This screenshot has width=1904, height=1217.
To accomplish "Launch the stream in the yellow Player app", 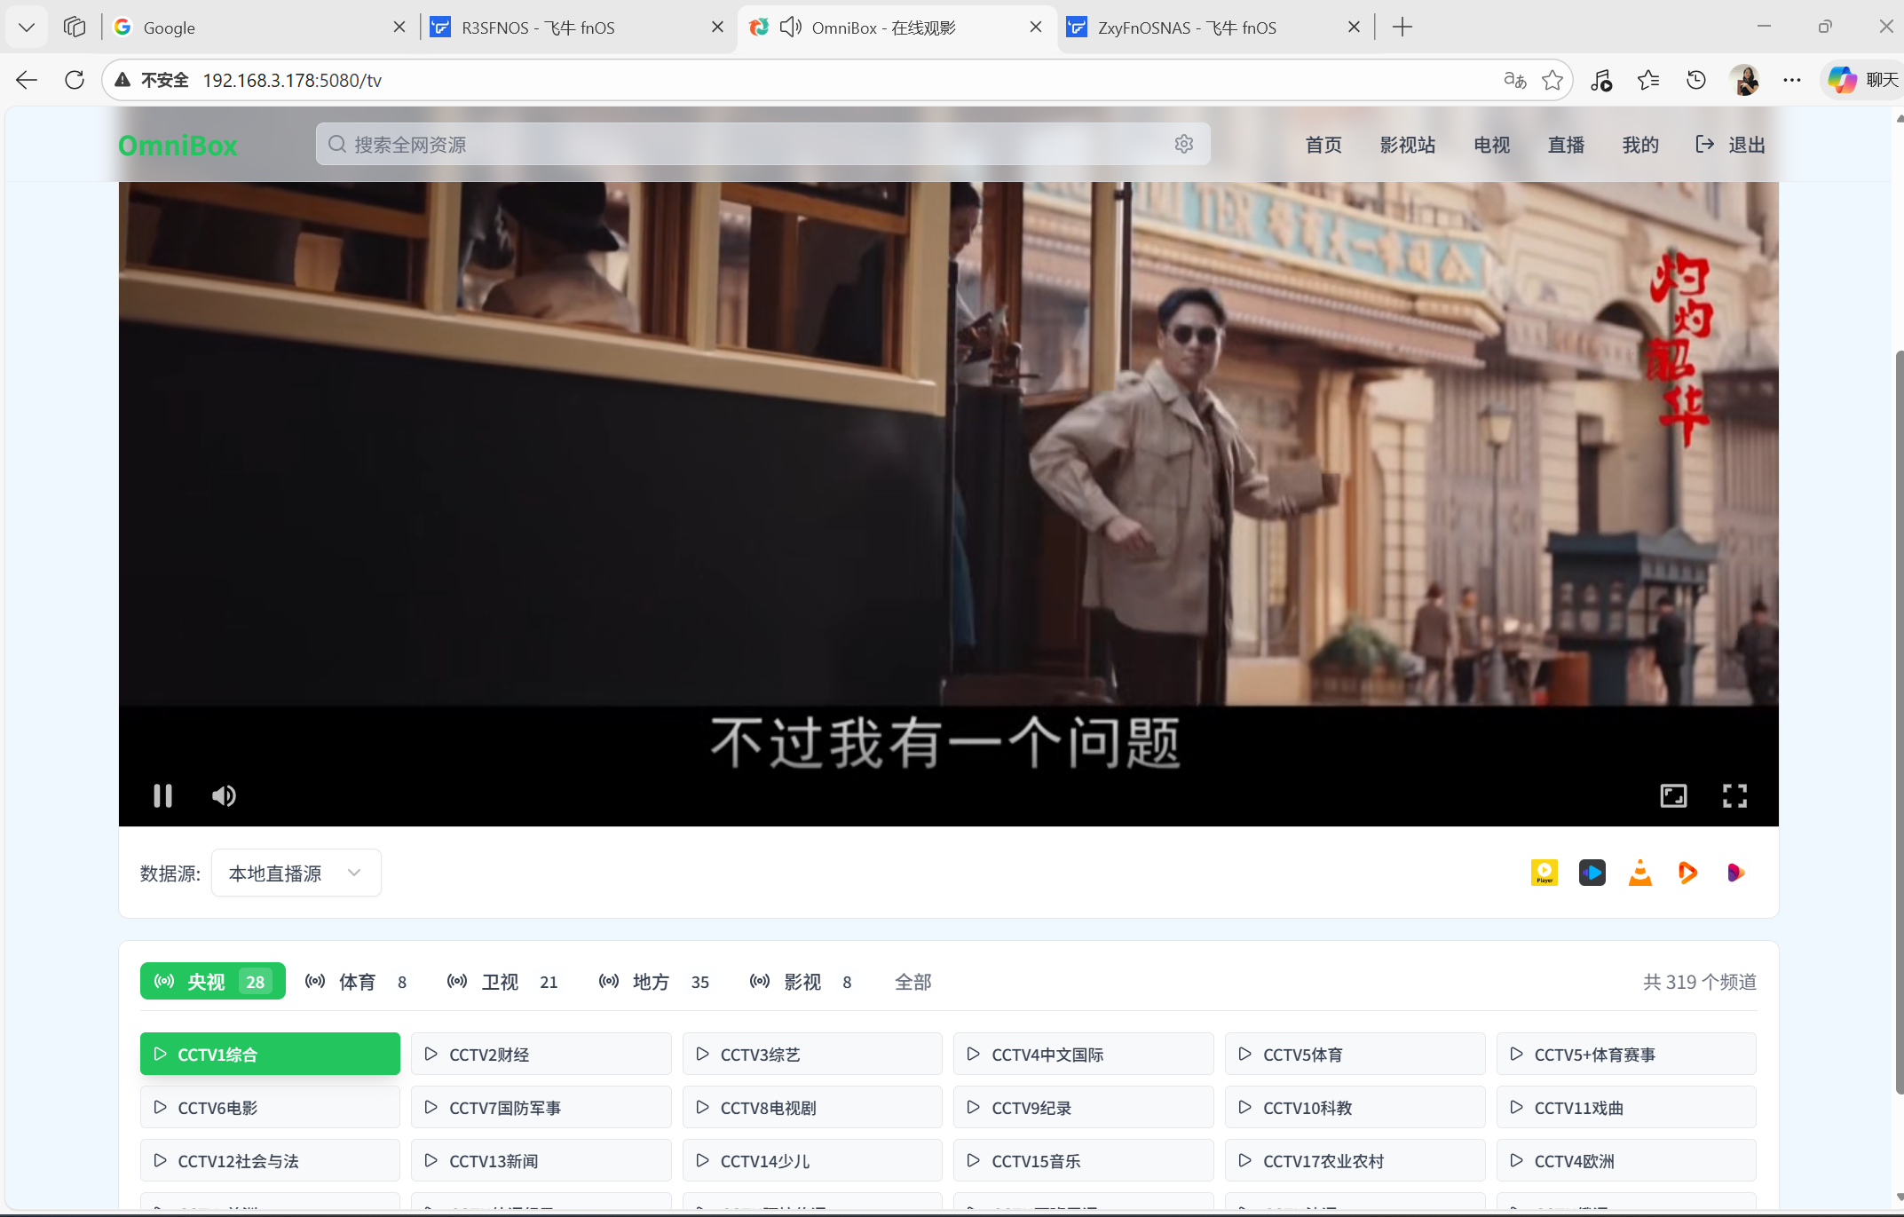I will pos(1544,873).
